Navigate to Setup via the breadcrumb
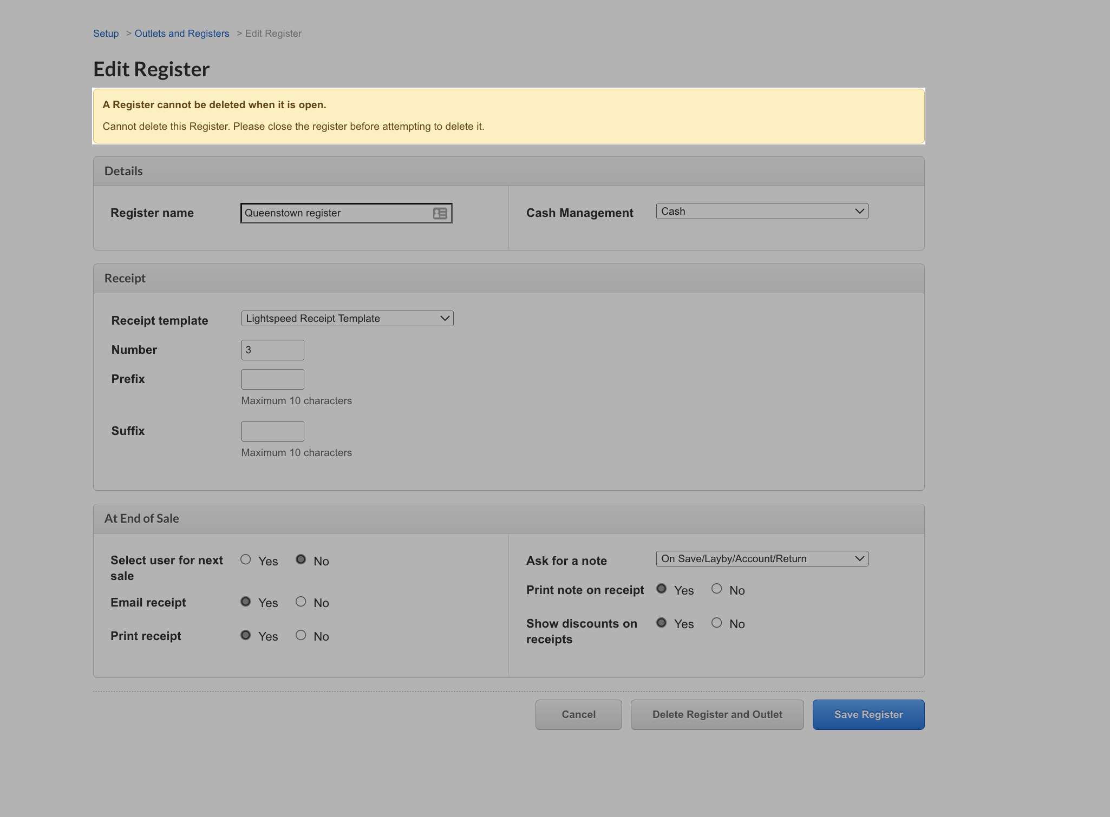 (x=106, y=33)
